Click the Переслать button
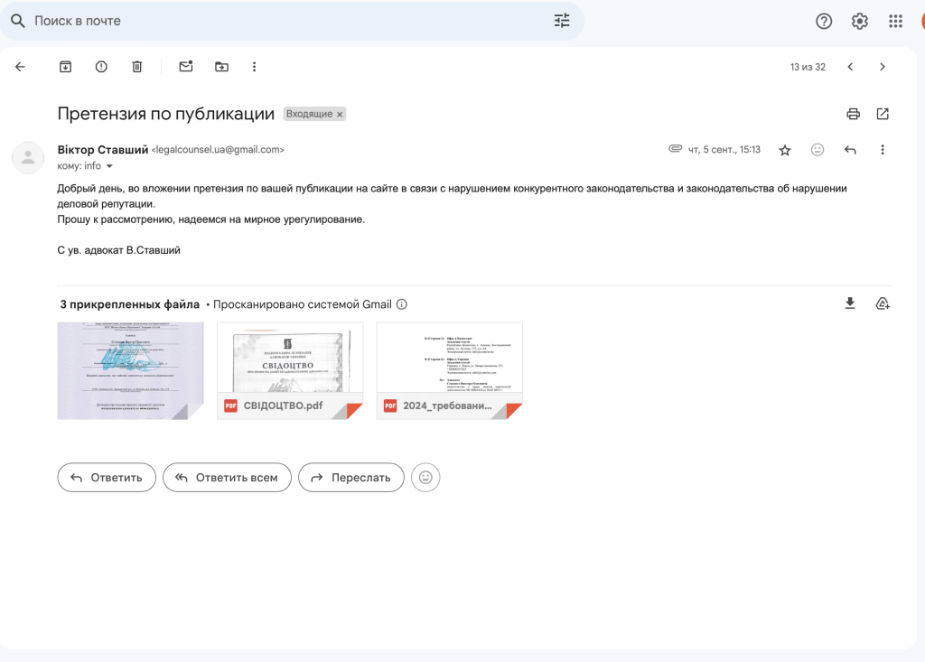The width and height of the screenshot is (925, 662). (x=351, y=478)
